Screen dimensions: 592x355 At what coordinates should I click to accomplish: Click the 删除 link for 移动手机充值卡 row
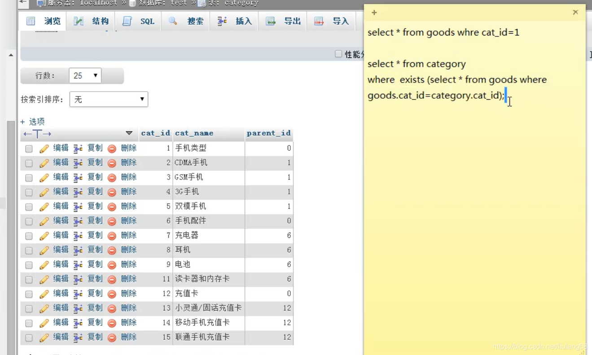pyautogui.click(x=129, y=322)
